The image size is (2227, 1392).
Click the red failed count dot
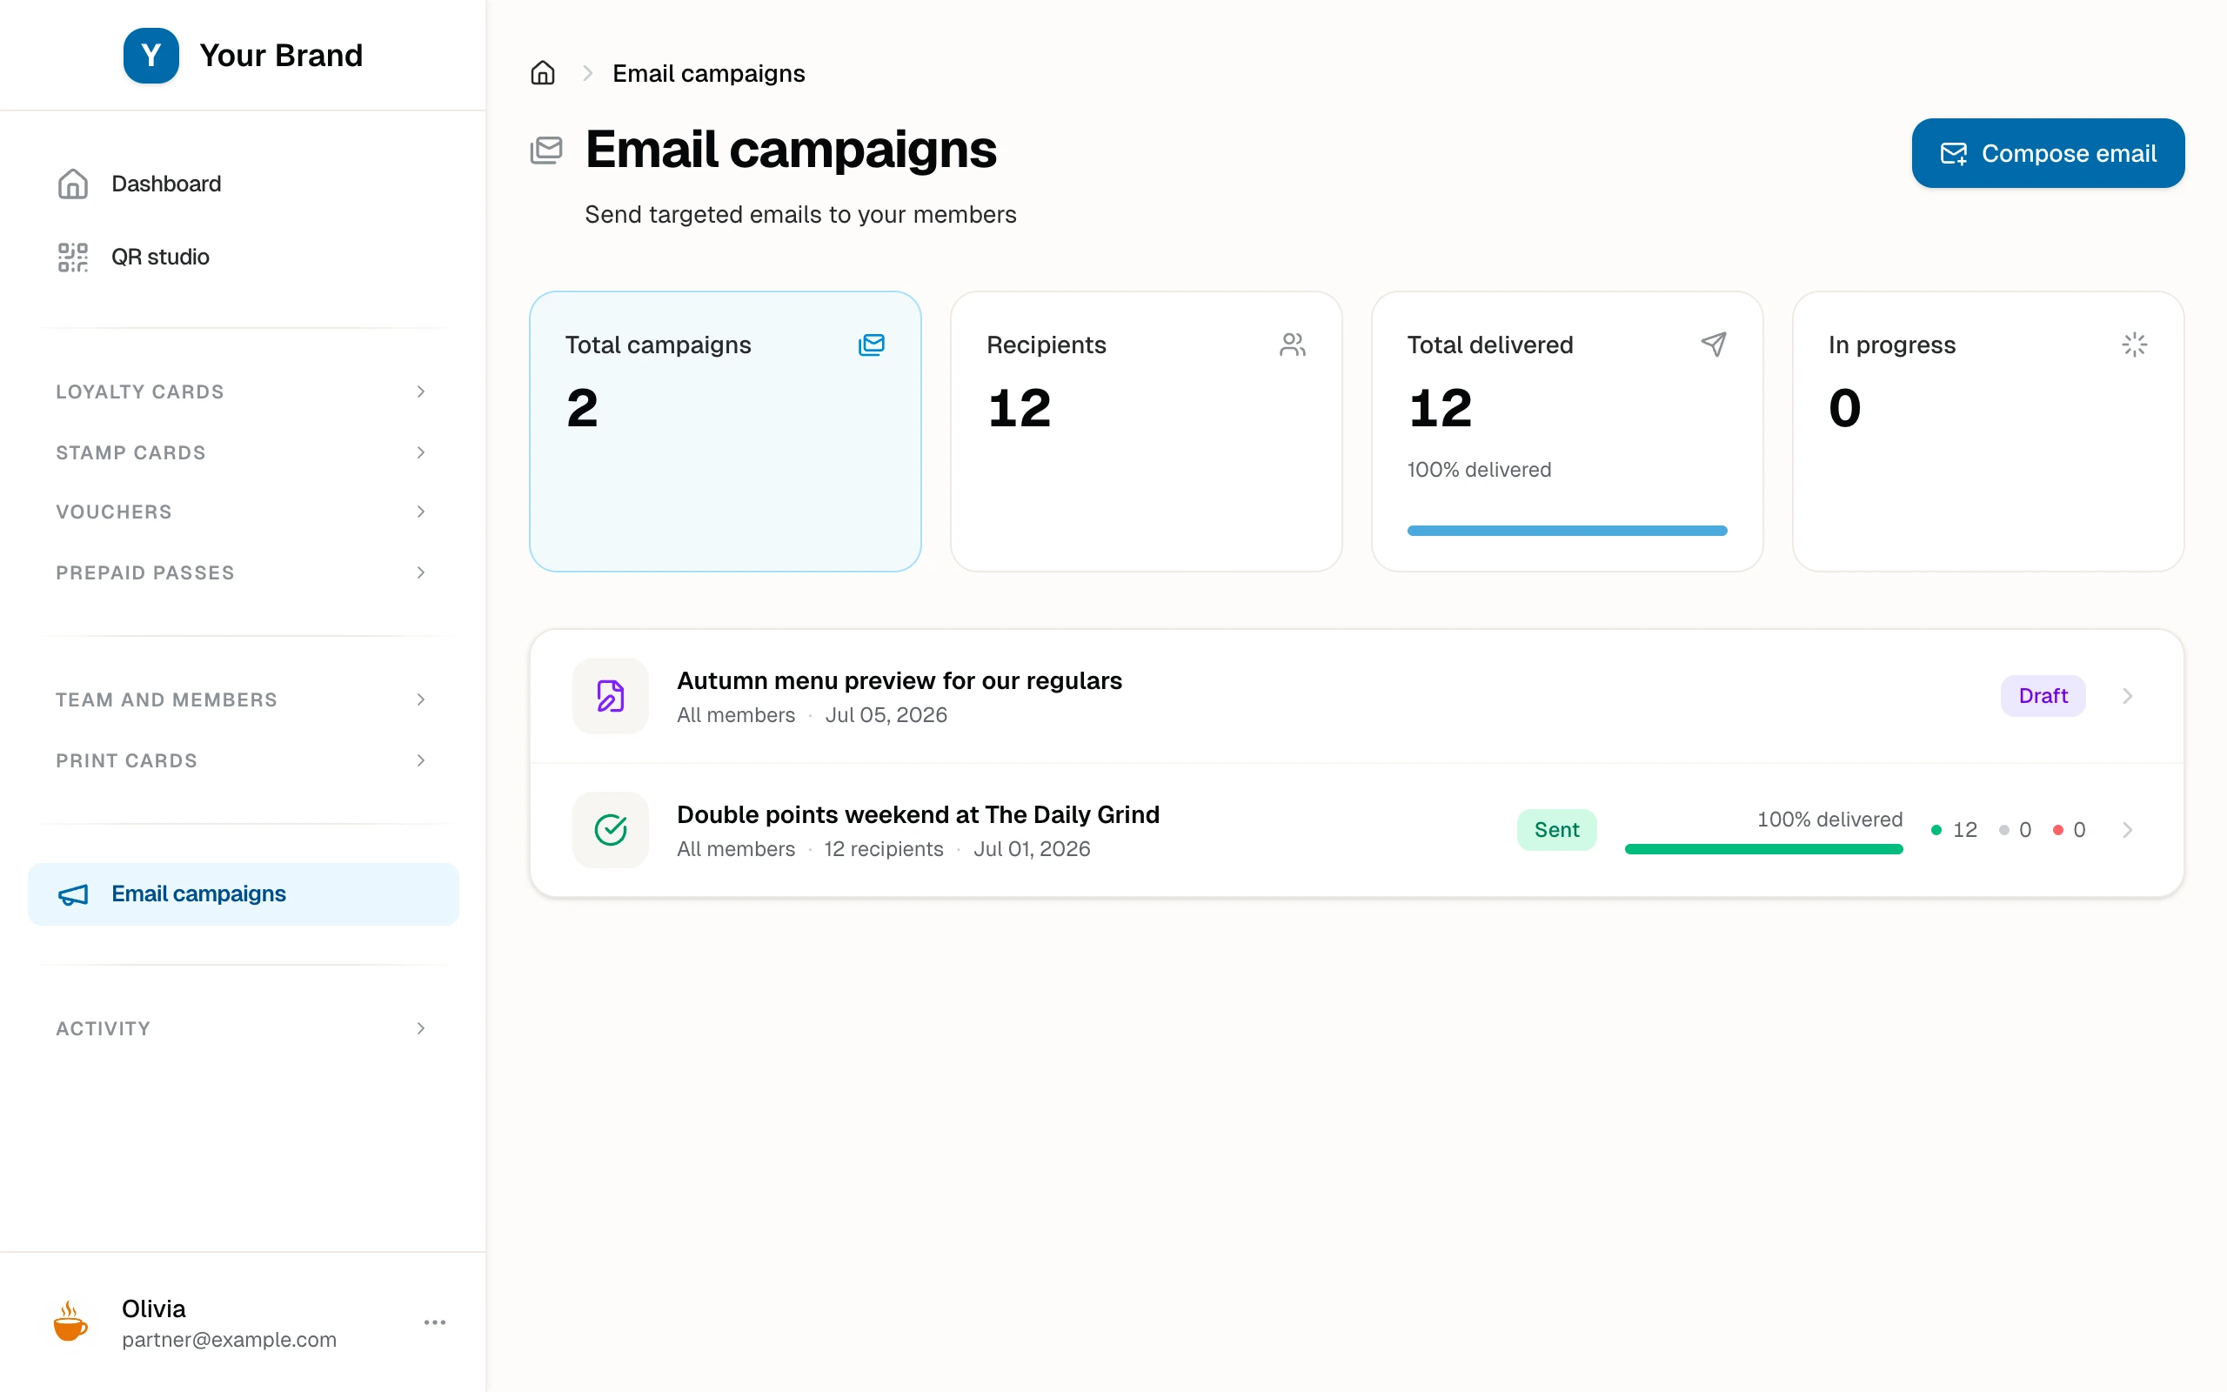(x=2058, y=829)
